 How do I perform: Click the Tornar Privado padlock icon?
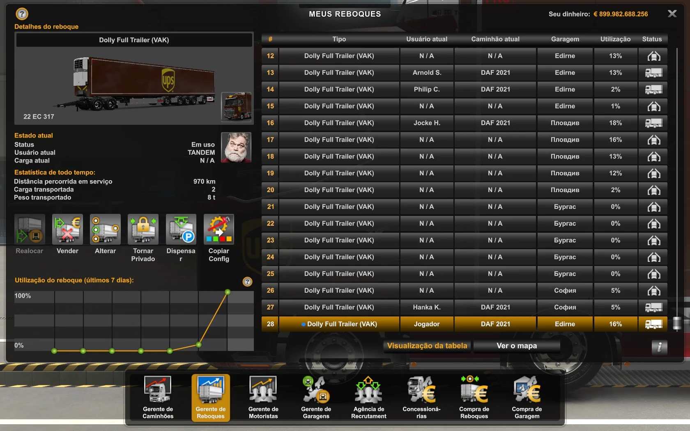[143, 229]
